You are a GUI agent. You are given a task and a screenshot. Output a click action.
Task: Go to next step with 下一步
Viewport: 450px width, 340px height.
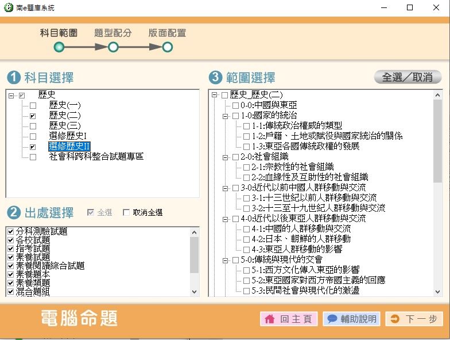(414, 319)
